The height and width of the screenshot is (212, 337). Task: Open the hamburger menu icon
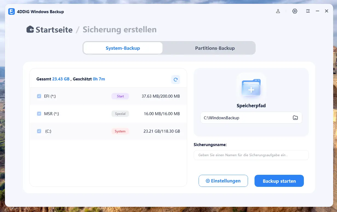(x=308, y=11)
